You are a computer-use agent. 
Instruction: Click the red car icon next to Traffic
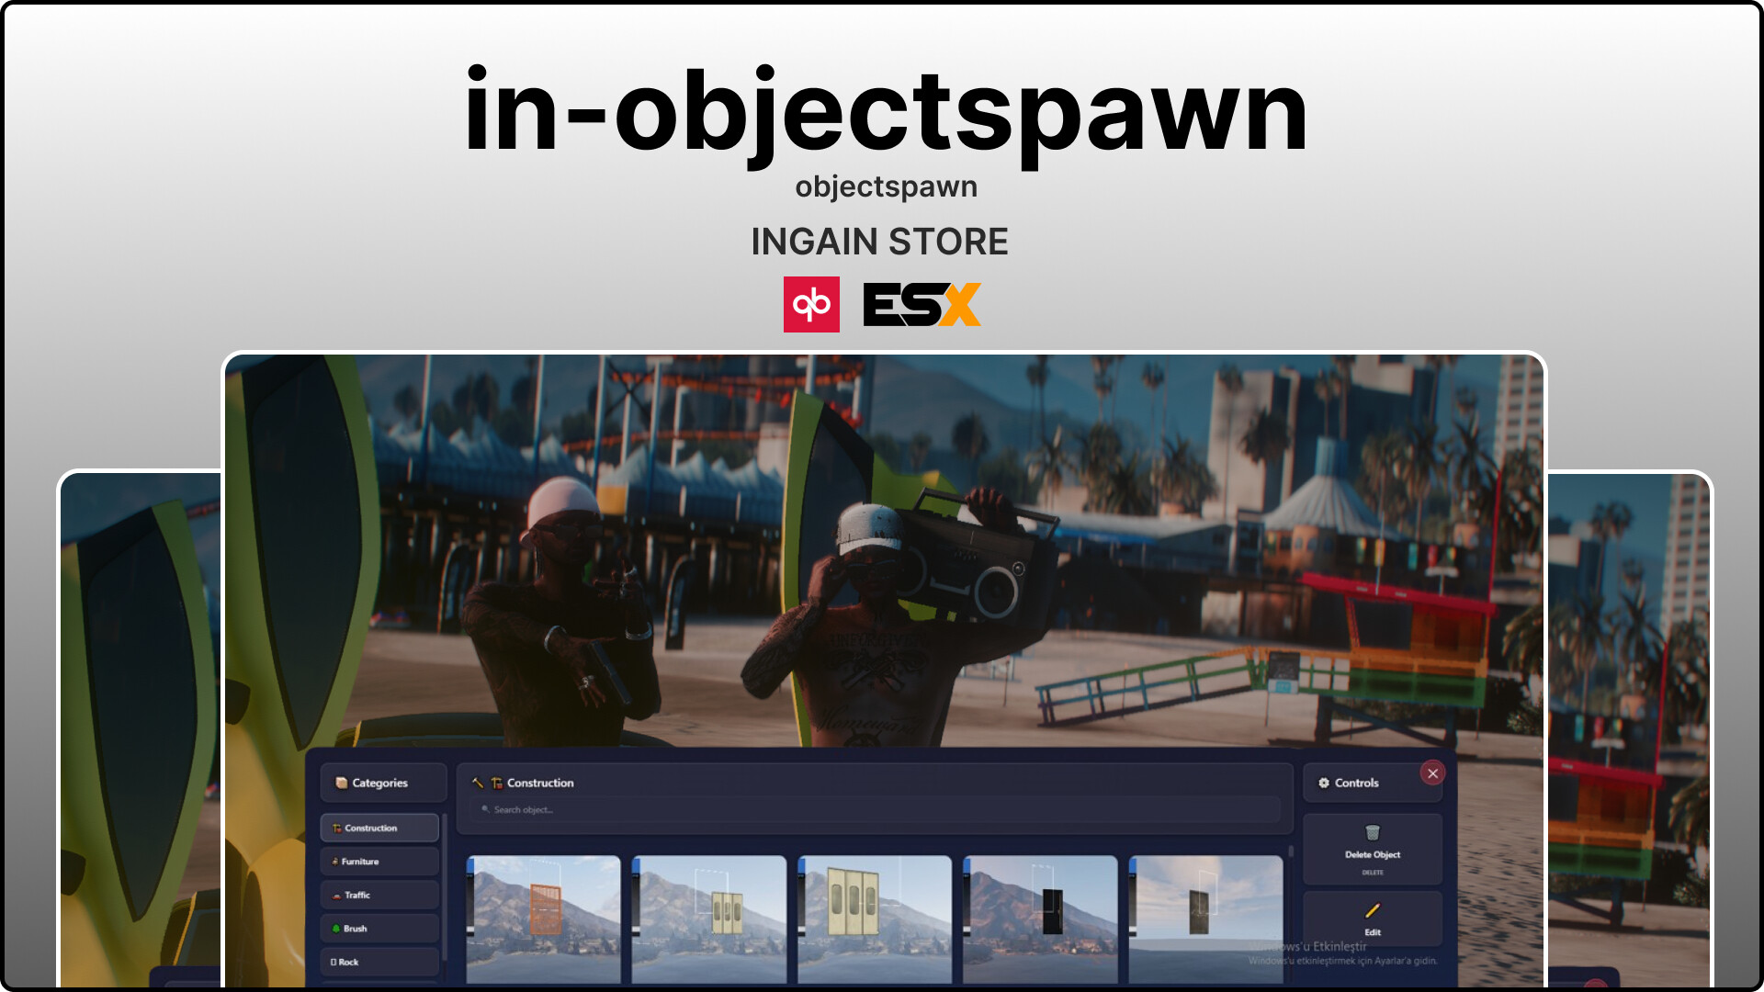336,896
